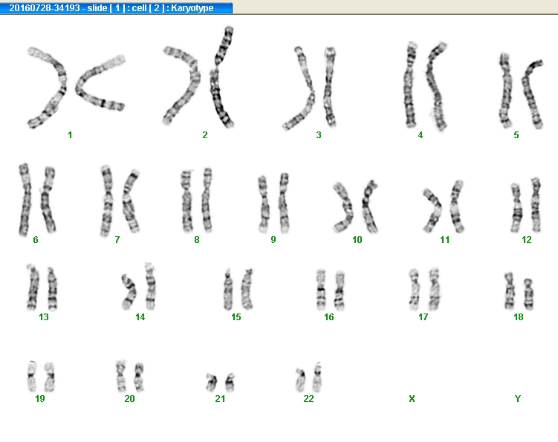Click the chromosome 1 pair image

pos(76,88)
